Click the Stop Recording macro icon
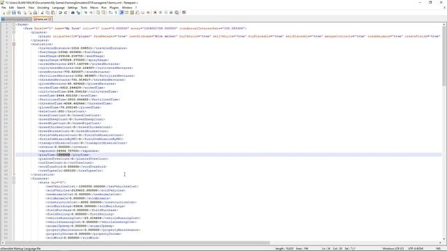Image resolution: width=447 pixels, height=251 pixels. click(161, 13)
